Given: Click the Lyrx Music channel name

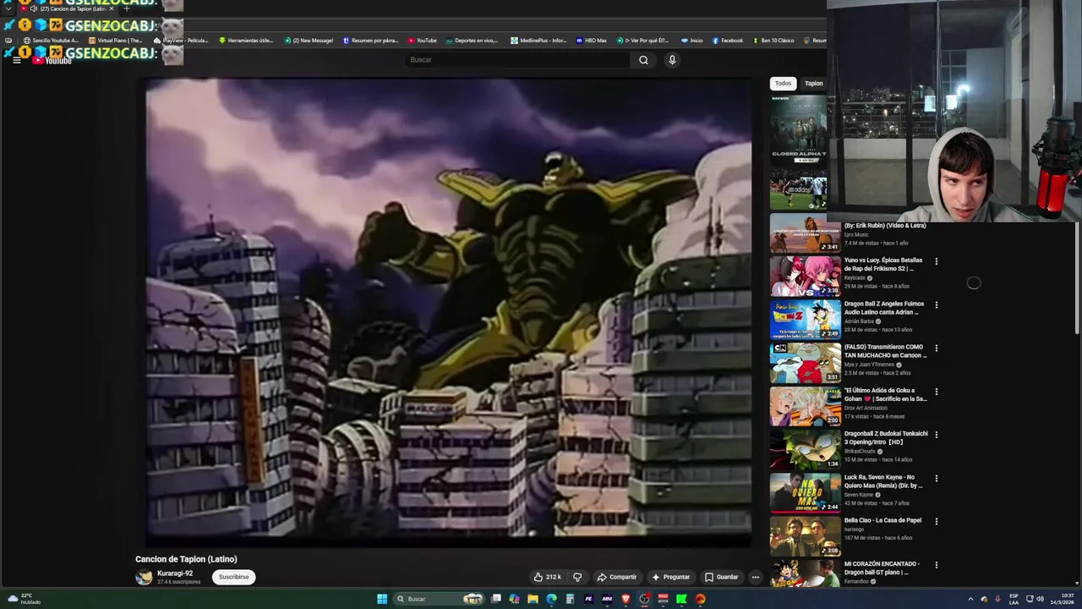Looking at the screenshot, I should click(x=856, y=234).
